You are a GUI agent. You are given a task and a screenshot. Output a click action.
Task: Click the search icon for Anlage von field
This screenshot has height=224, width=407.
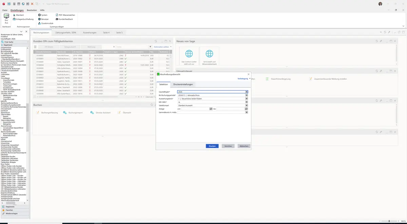(211, 109)
